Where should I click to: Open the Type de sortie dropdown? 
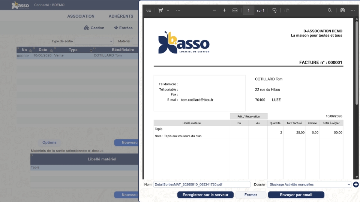(x=94, y=41)
